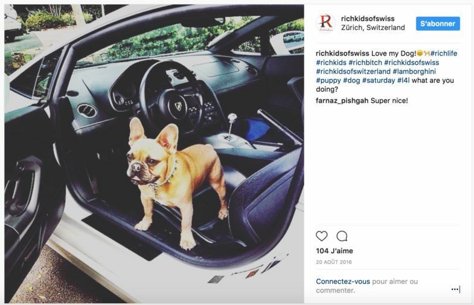474x305 pixels.
Task: Open the #saturday hashtag
Action: click(379, 81)
